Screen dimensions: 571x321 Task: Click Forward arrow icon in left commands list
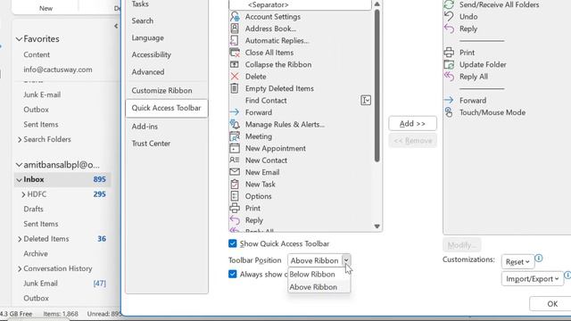point(235,112)
